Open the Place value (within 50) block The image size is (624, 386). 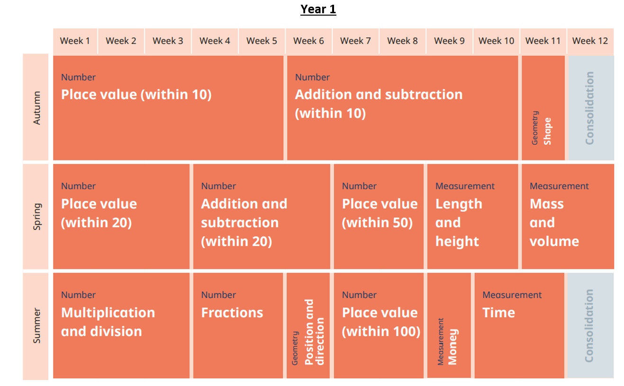(x=379, y=217)
